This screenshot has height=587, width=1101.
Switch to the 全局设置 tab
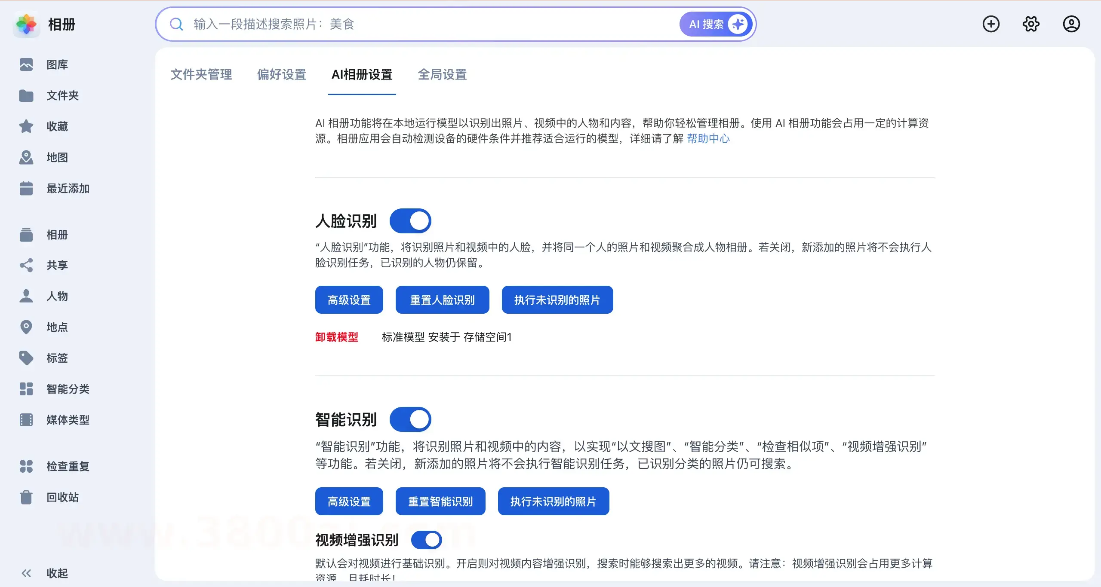coord(442,75)
